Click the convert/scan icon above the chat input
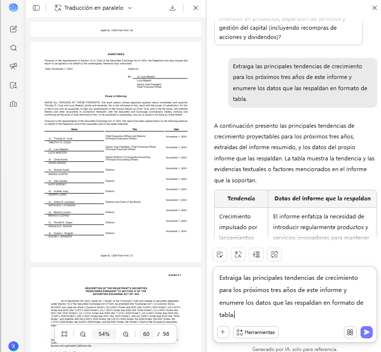This screenshot has width=381, height=352. click(274, 254)
